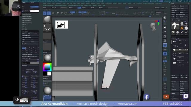Open the Brush menu in menu bar
The width and height of the screenshot is (191, 107).
(49, 3)
